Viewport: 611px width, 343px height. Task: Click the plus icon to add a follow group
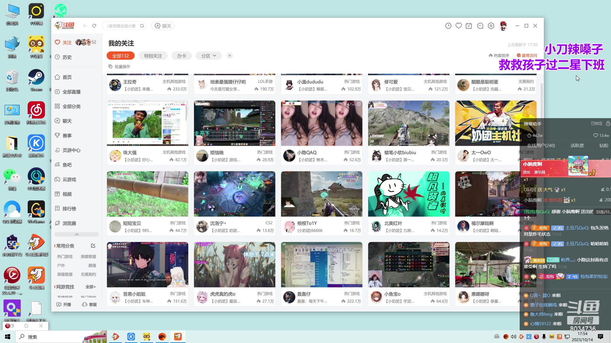click(x=230, y=56)
